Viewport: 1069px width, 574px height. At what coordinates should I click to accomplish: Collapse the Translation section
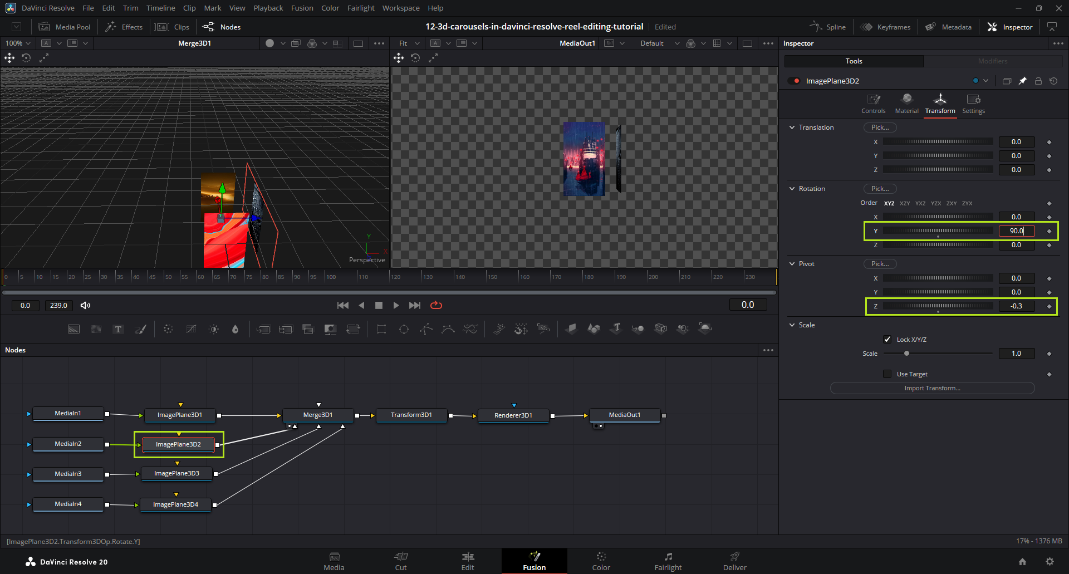[x=792, y=127]
